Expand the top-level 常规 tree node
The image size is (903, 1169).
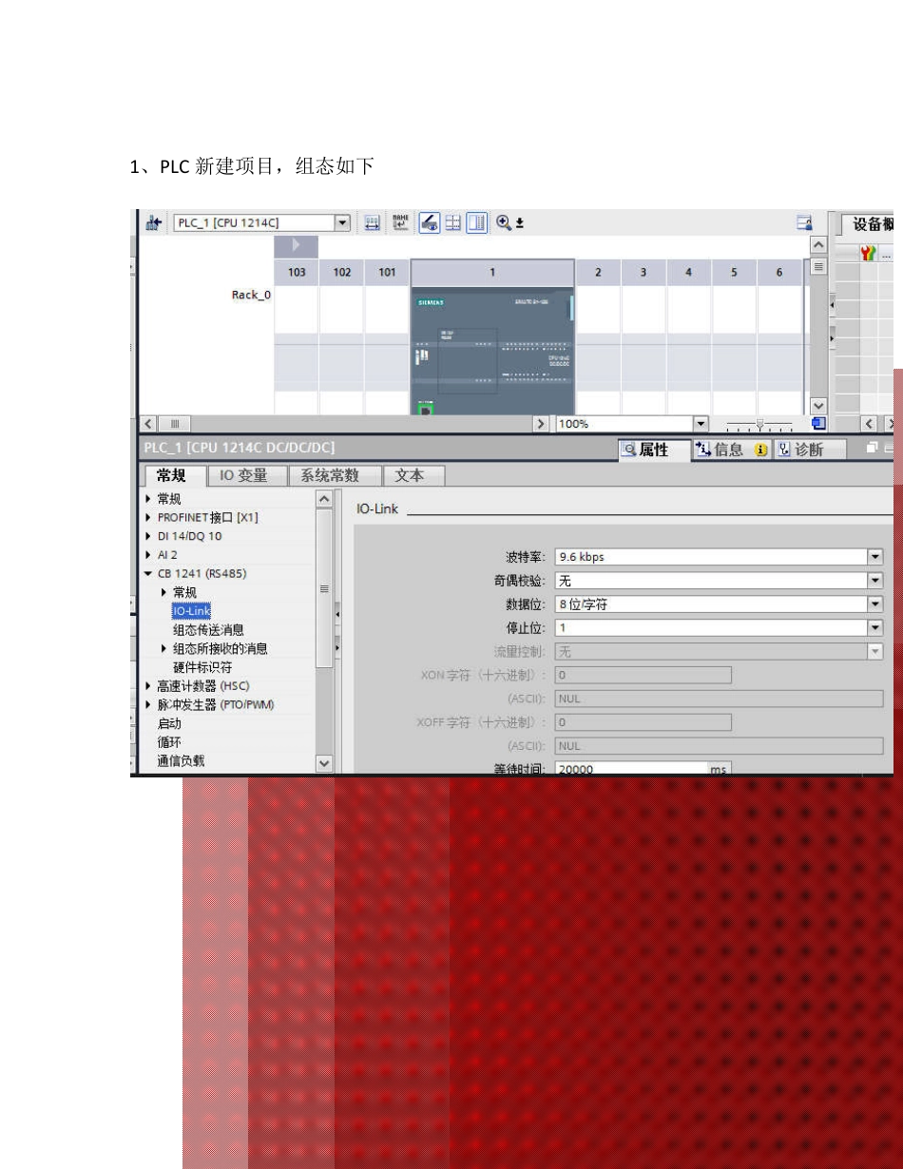(x=148, y=499)
